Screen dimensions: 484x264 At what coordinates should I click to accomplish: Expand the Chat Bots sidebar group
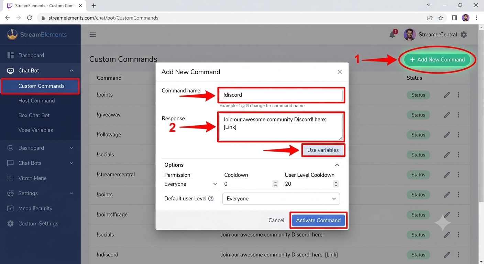coord(71,163)
